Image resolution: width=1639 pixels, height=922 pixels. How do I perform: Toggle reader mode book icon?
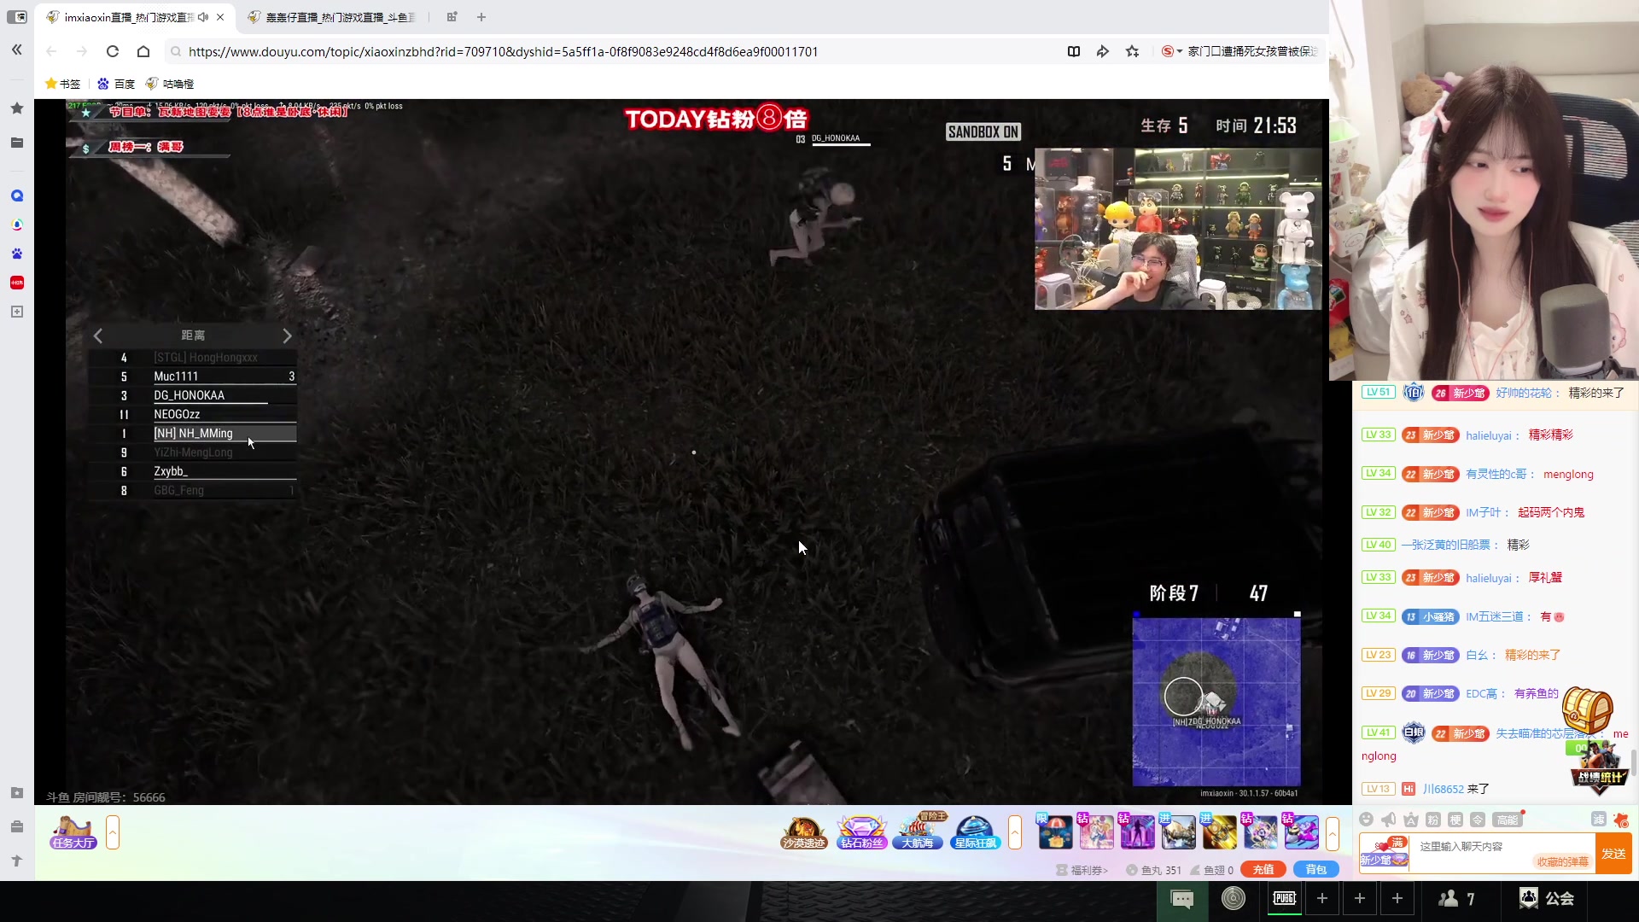(x=1074, y=51)
